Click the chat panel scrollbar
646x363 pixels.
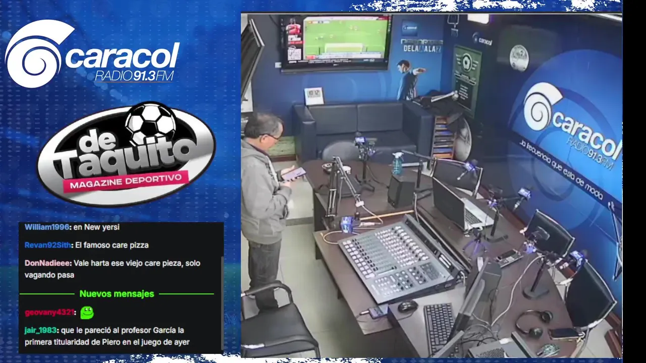pos(222,302)
